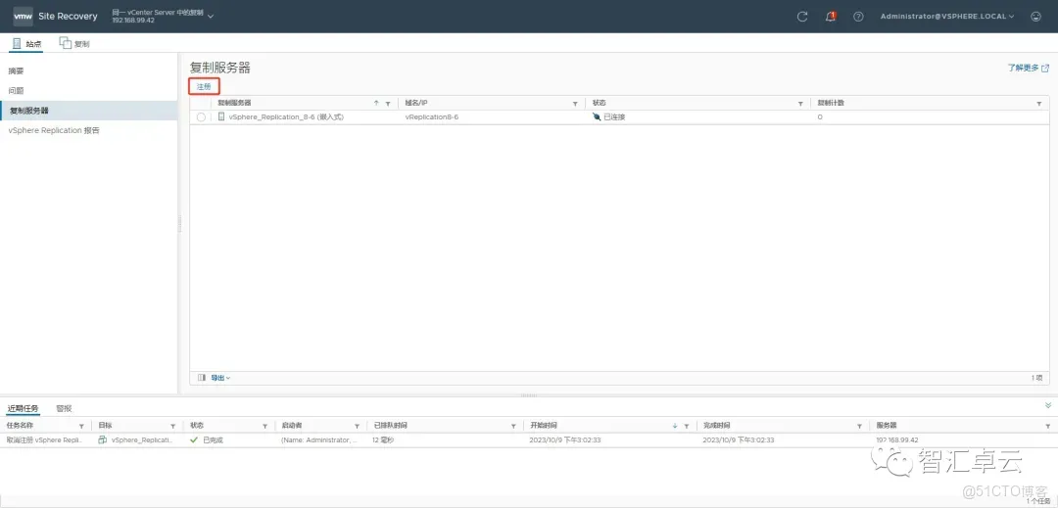
Task: Click the 域名/IP column header
Action: [416, 103]
